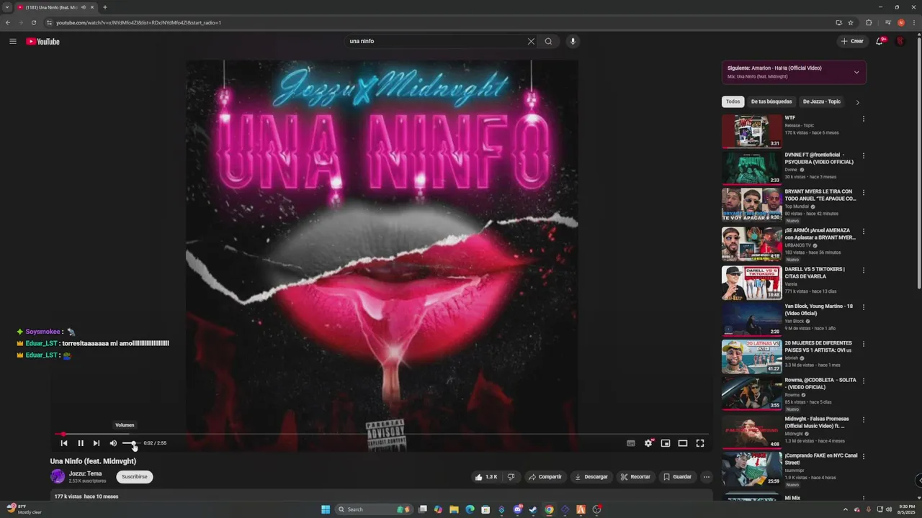
Task: Toggle theater mode
Action: (683, 443)
